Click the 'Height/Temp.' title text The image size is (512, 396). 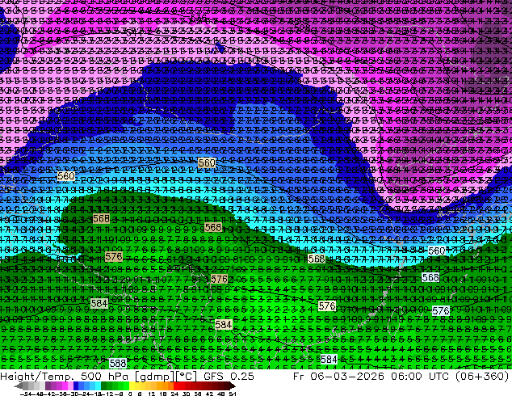click(x=39, y=377)
